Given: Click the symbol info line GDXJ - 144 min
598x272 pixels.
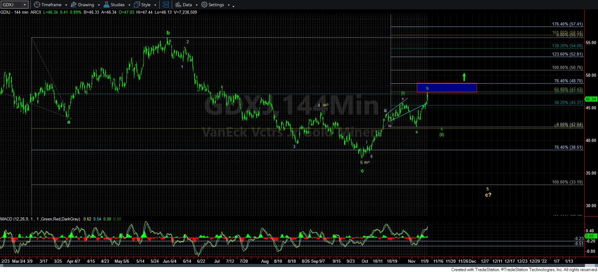Looking at the screenshot, I should pyautogui.click(x=14, y=12).
